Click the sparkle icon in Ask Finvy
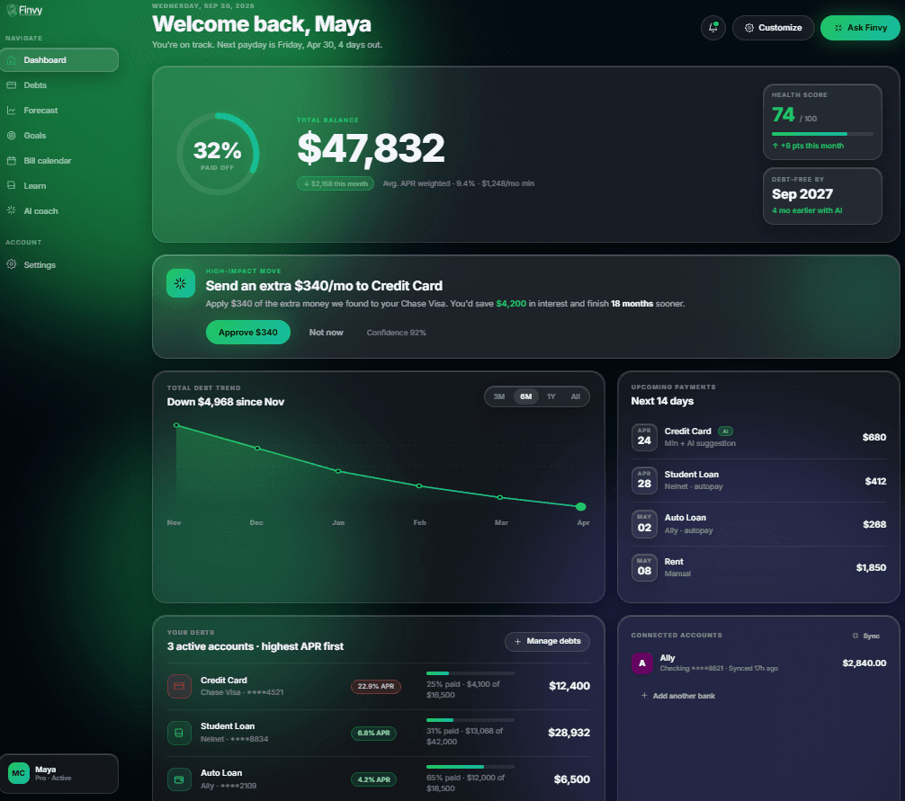 click(838, 28)
